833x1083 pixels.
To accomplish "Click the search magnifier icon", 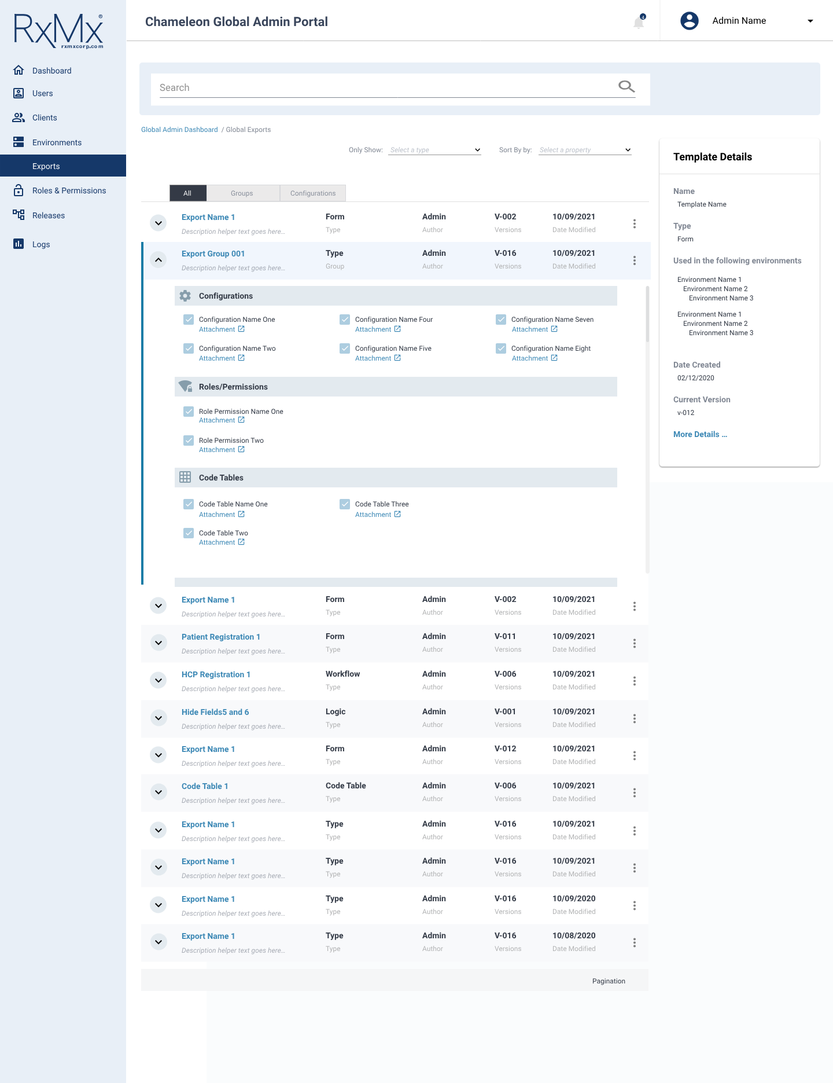I will 626,87.
